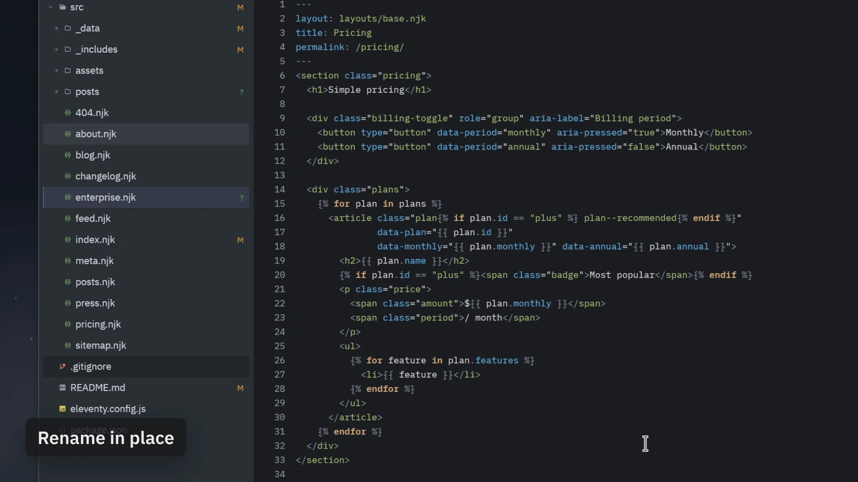Screen dimensions: 858x482
Task: Click the feed.njk file icon
Action: 67,218
